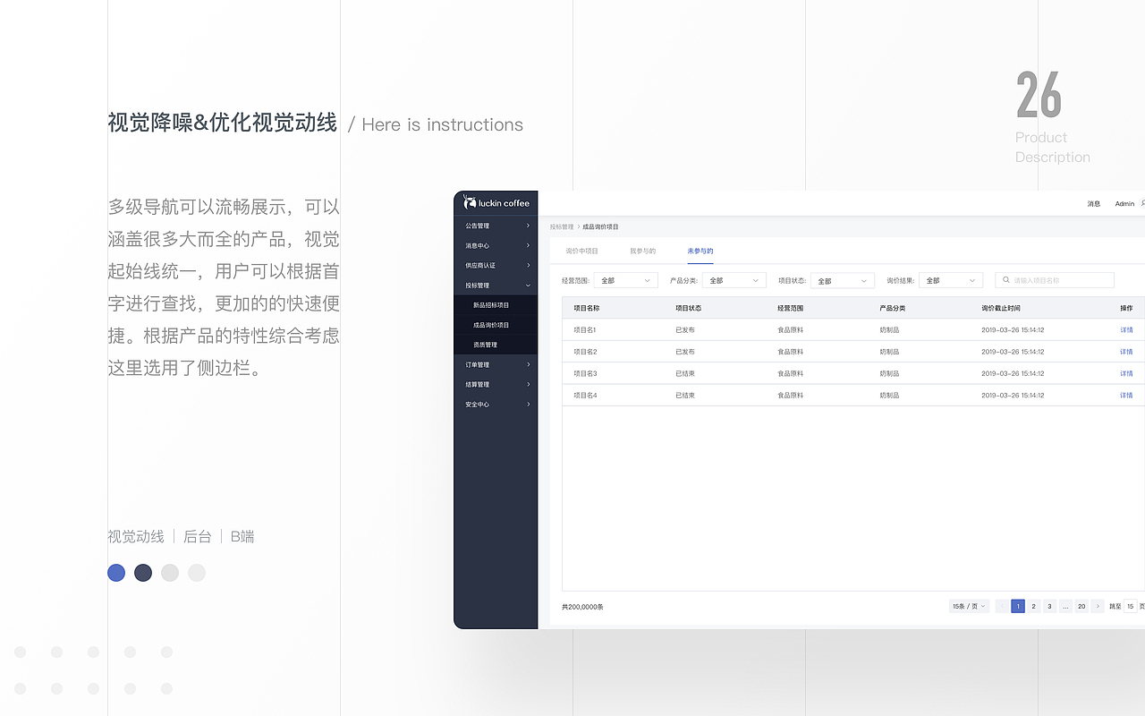Open the 产品分类 filter dropdown
The width and height of the screenshot is (1145, 716).
(x=734, y=280)
